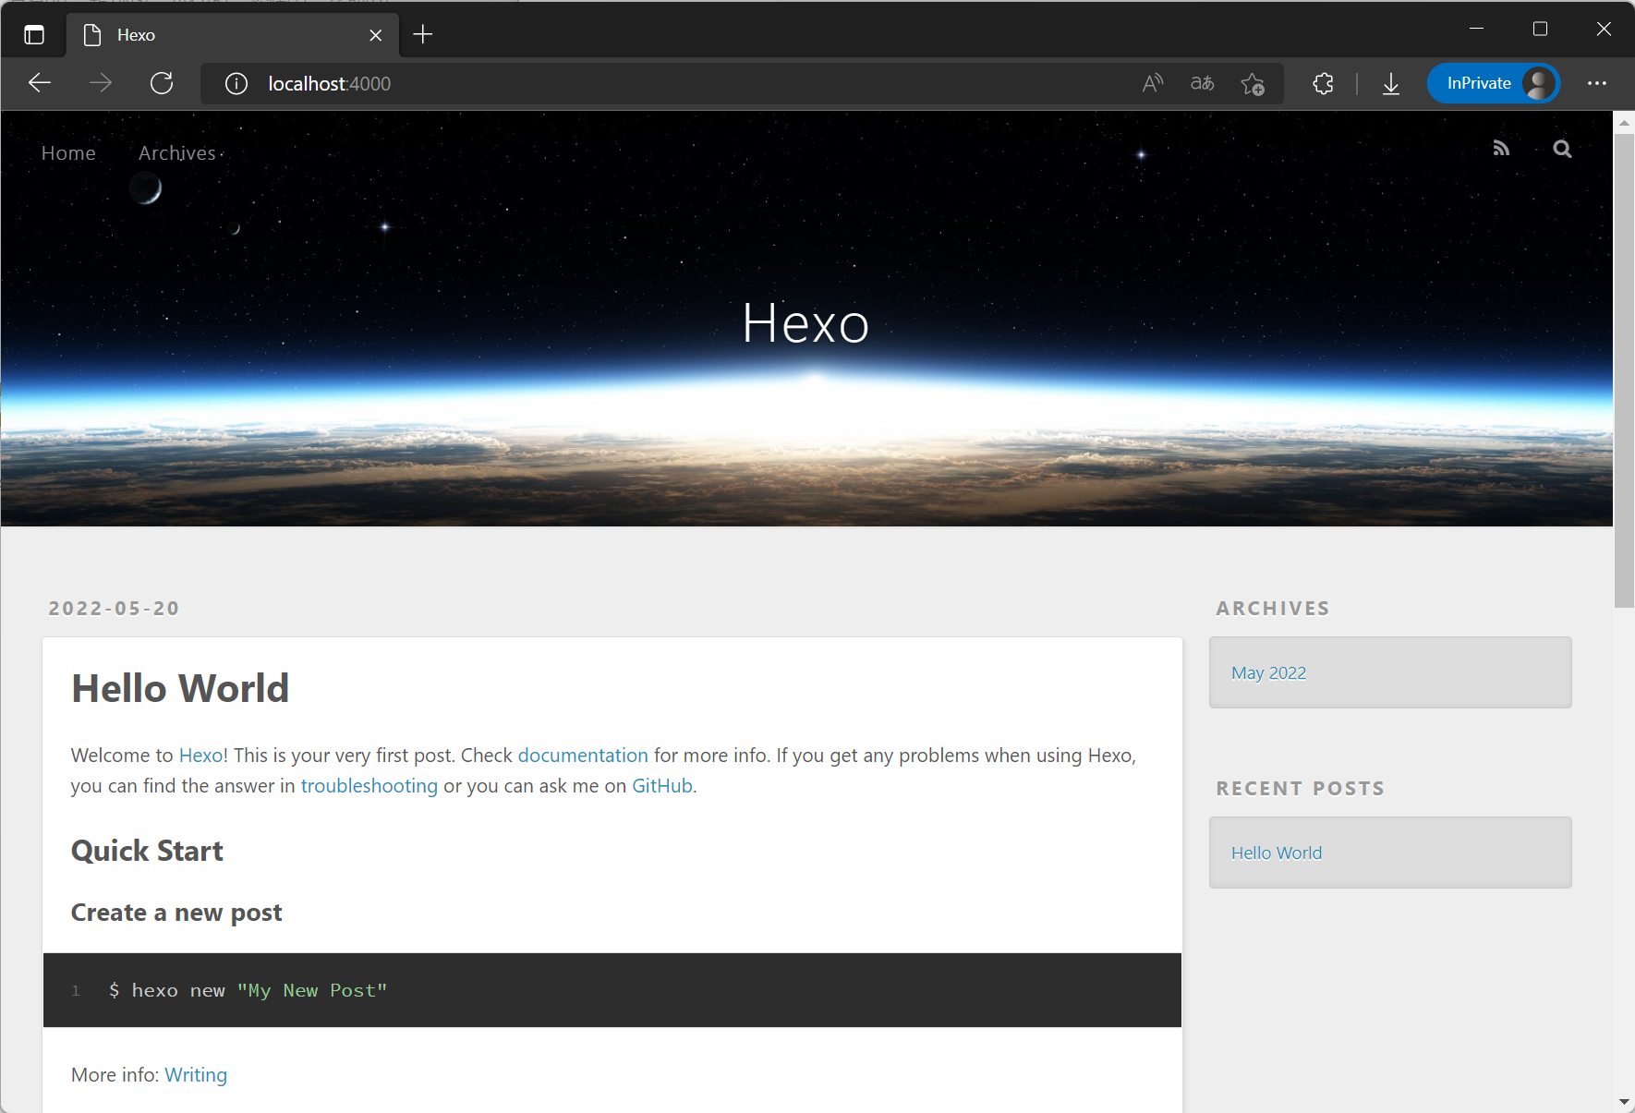Open the RSS feed icon
This screenshot has height=1113, width=1635.
tap(1501, 149)
